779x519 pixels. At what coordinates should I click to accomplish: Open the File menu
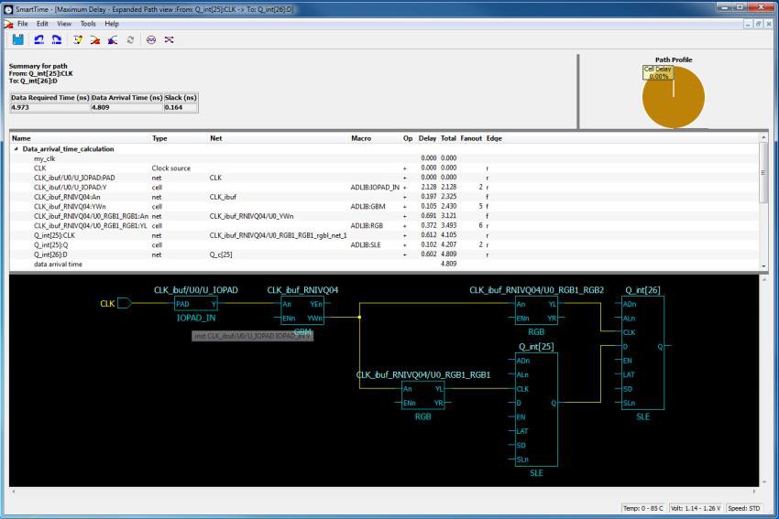tap(22, 23)
